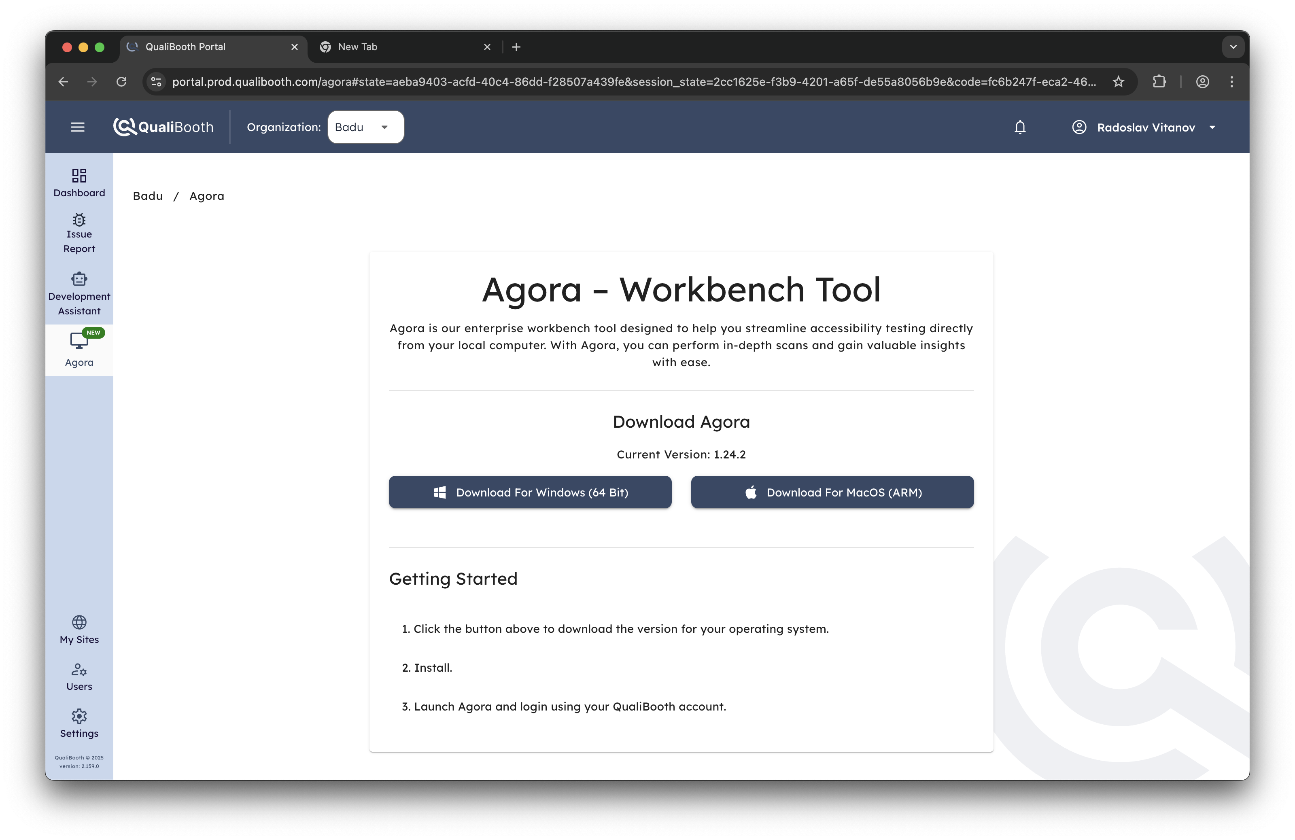
Task: Go to Dashboard in the sidebar
Action: point(79,183)
